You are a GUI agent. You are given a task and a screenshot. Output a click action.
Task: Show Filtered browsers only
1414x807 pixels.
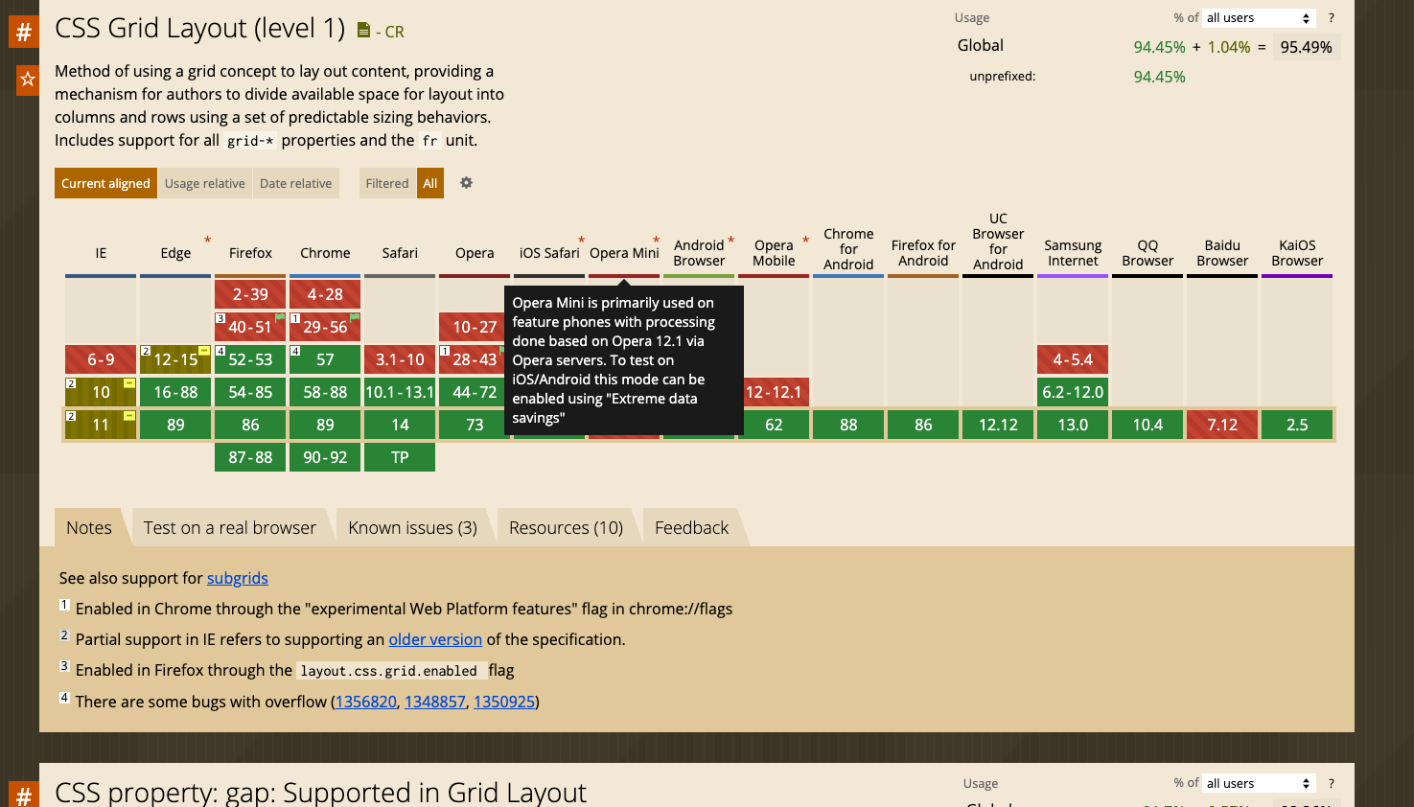387,183
